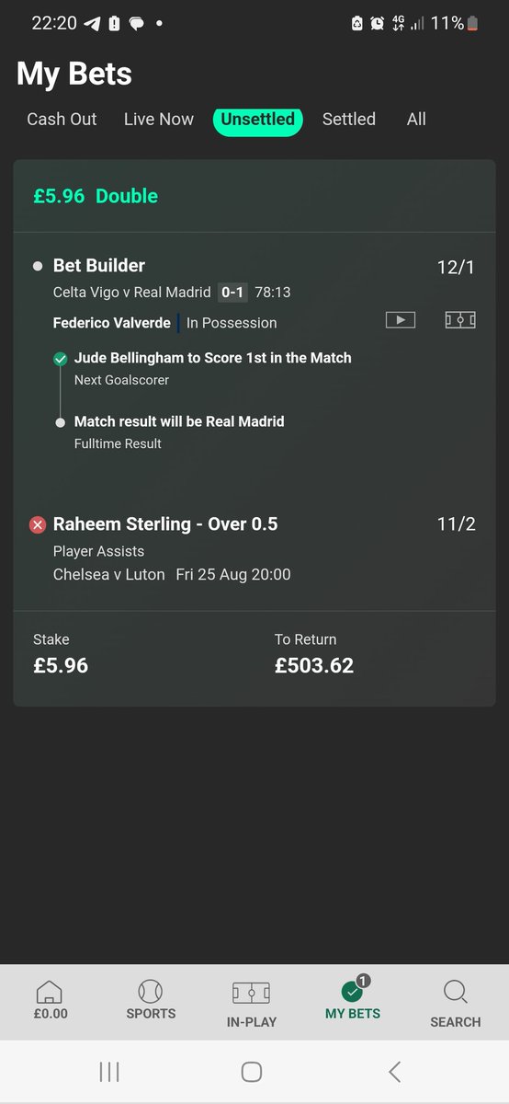Open match pitch tracker icon
Viewport: 509px width, 1104px height.
pos(459,320)
